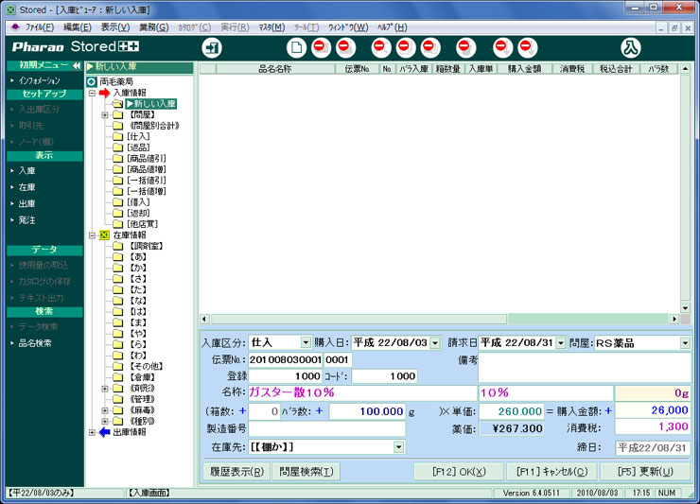The height and width of the screenshot is (504, 700).
Task: Open the 業務(G) menu
Action: (153, 27)
